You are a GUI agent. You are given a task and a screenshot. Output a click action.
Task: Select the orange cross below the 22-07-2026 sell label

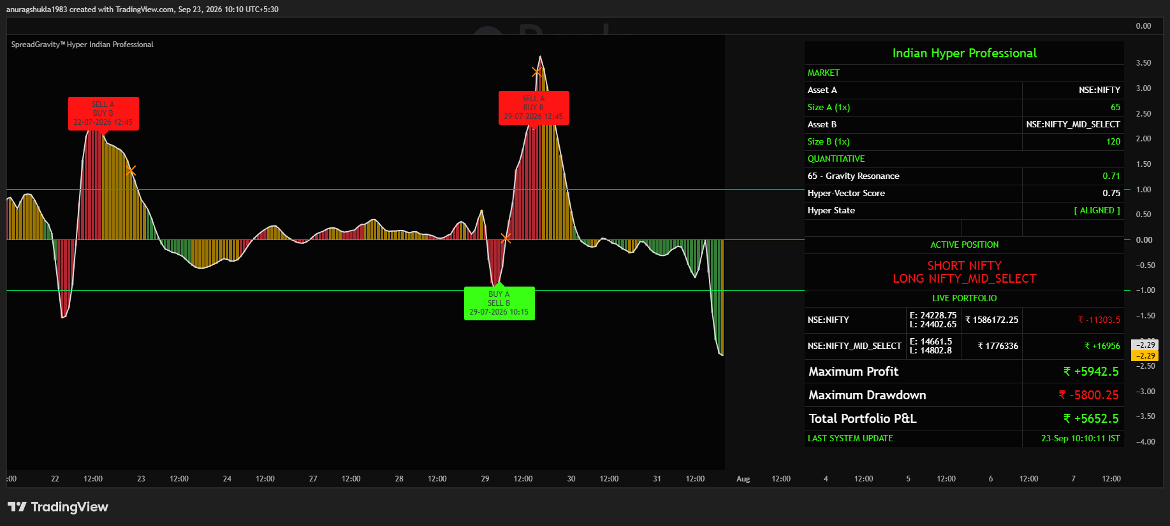coord(131,171)
